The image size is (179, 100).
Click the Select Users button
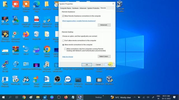[x=104, y=56]
